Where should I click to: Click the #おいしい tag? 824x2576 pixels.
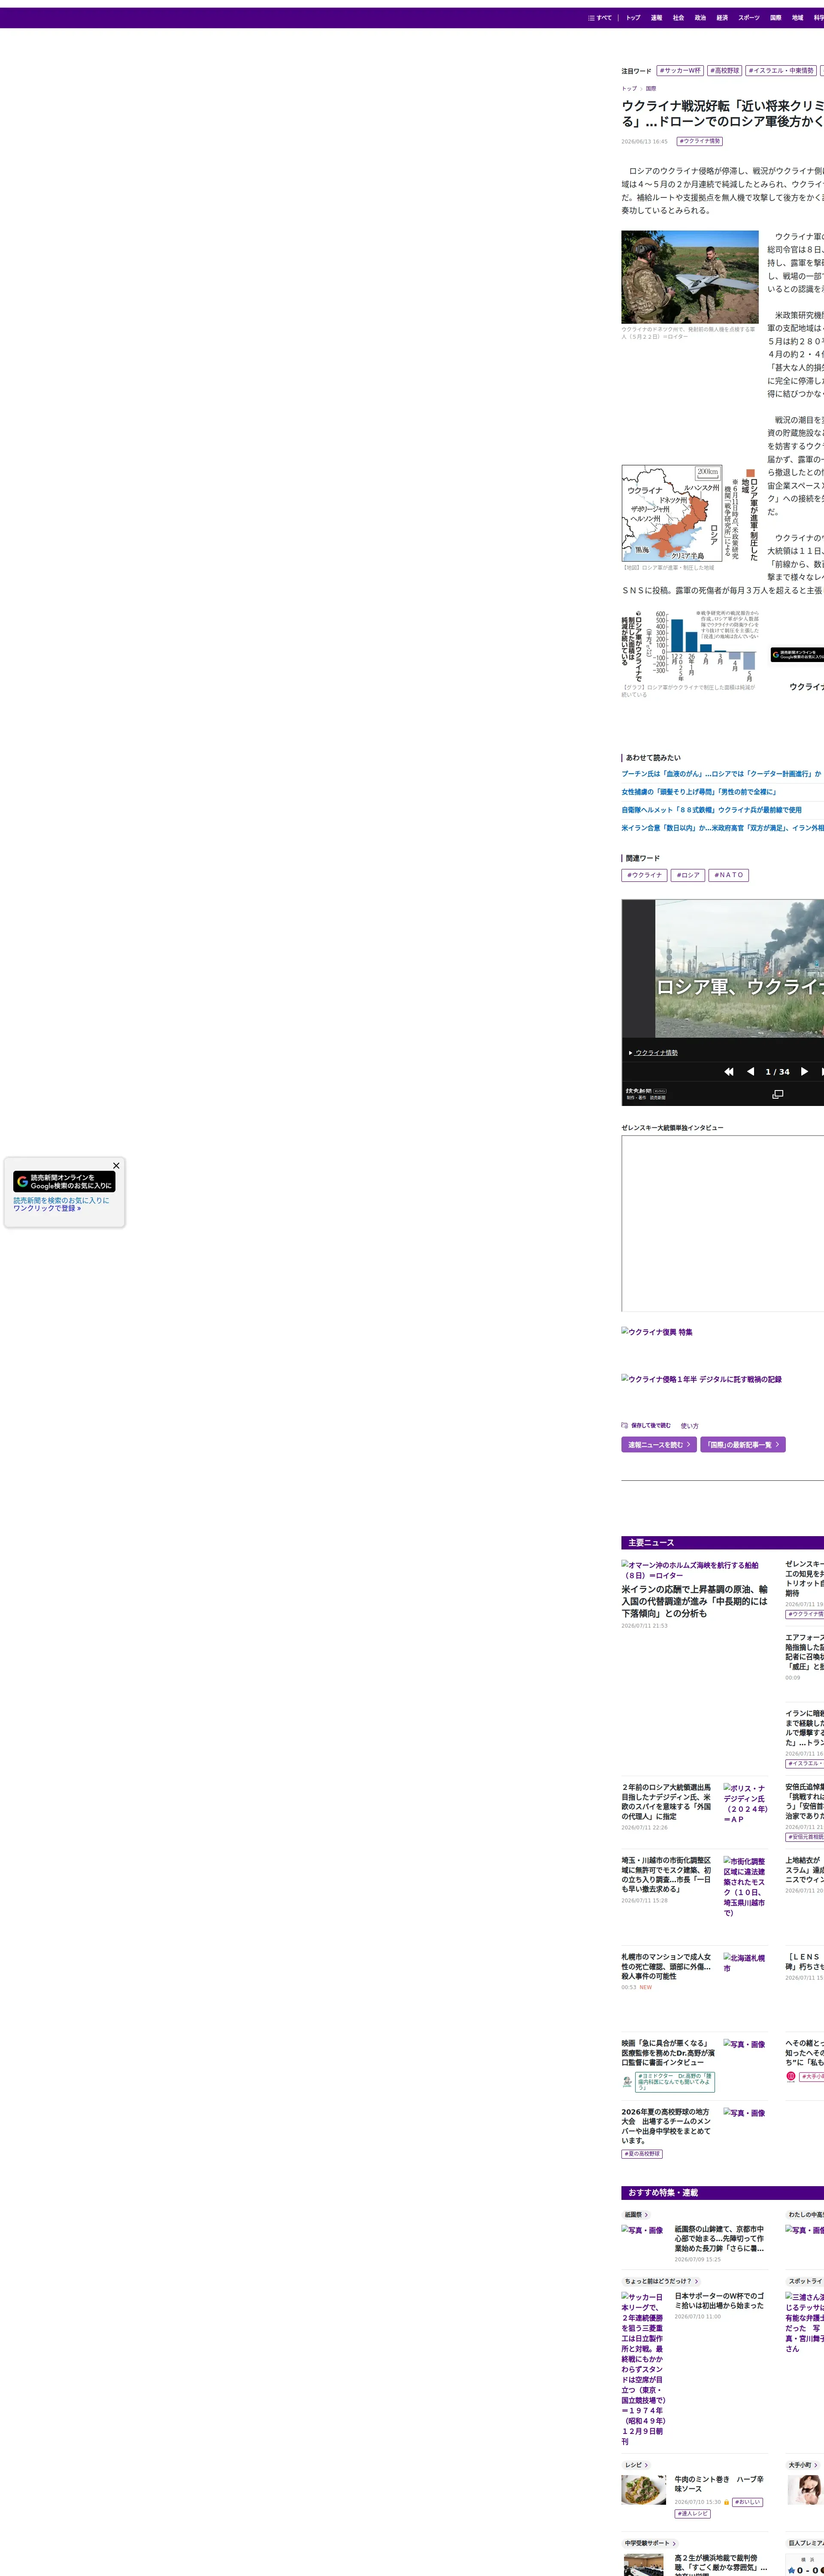point(747,2502)
